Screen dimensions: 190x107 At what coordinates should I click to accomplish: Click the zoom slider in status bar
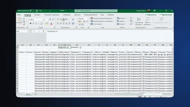pyautogui.click(x=161, y=97)
